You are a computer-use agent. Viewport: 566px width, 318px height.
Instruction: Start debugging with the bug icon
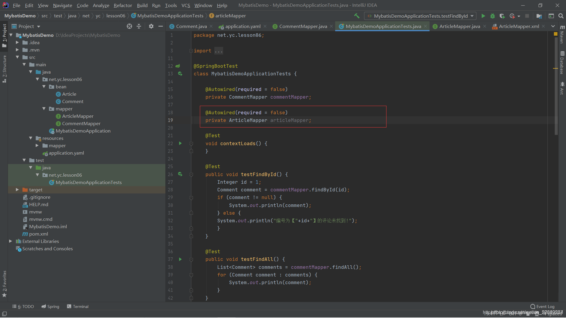(493, 16)
